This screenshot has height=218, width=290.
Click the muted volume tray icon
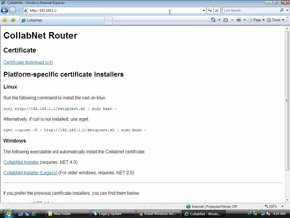[x=268, y=213]
